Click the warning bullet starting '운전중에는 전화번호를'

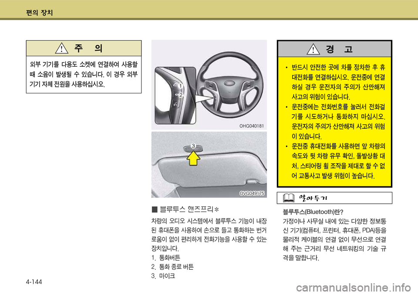tap(335, 122)
